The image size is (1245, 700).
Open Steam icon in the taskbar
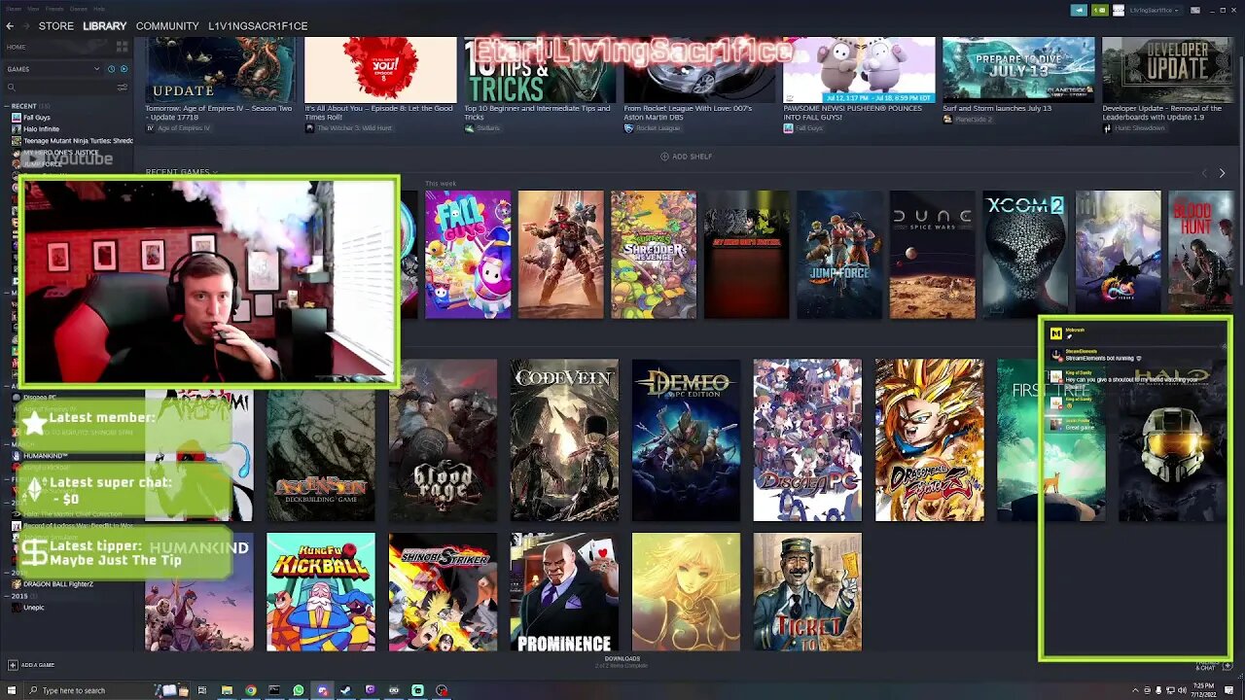coord(345,690)
